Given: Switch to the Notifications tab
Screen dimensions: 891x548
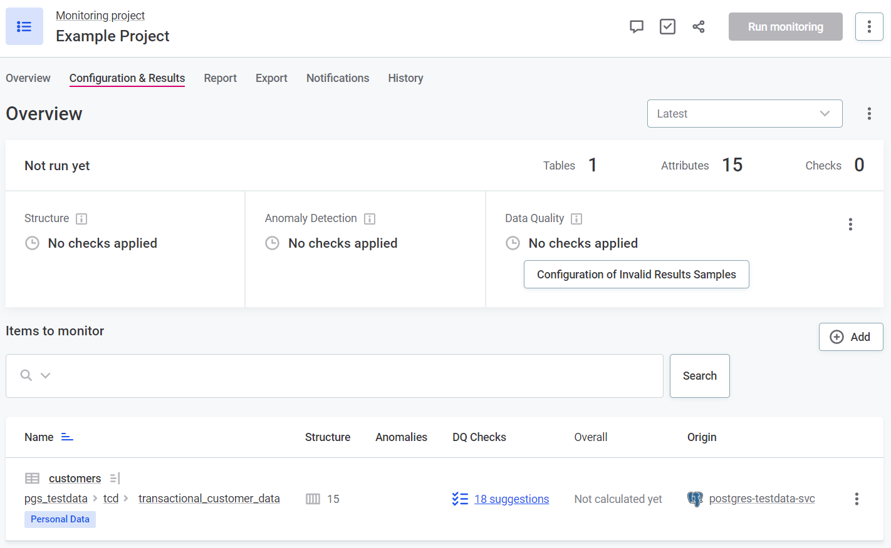Looking at the screenshot, I should [337, 78].
